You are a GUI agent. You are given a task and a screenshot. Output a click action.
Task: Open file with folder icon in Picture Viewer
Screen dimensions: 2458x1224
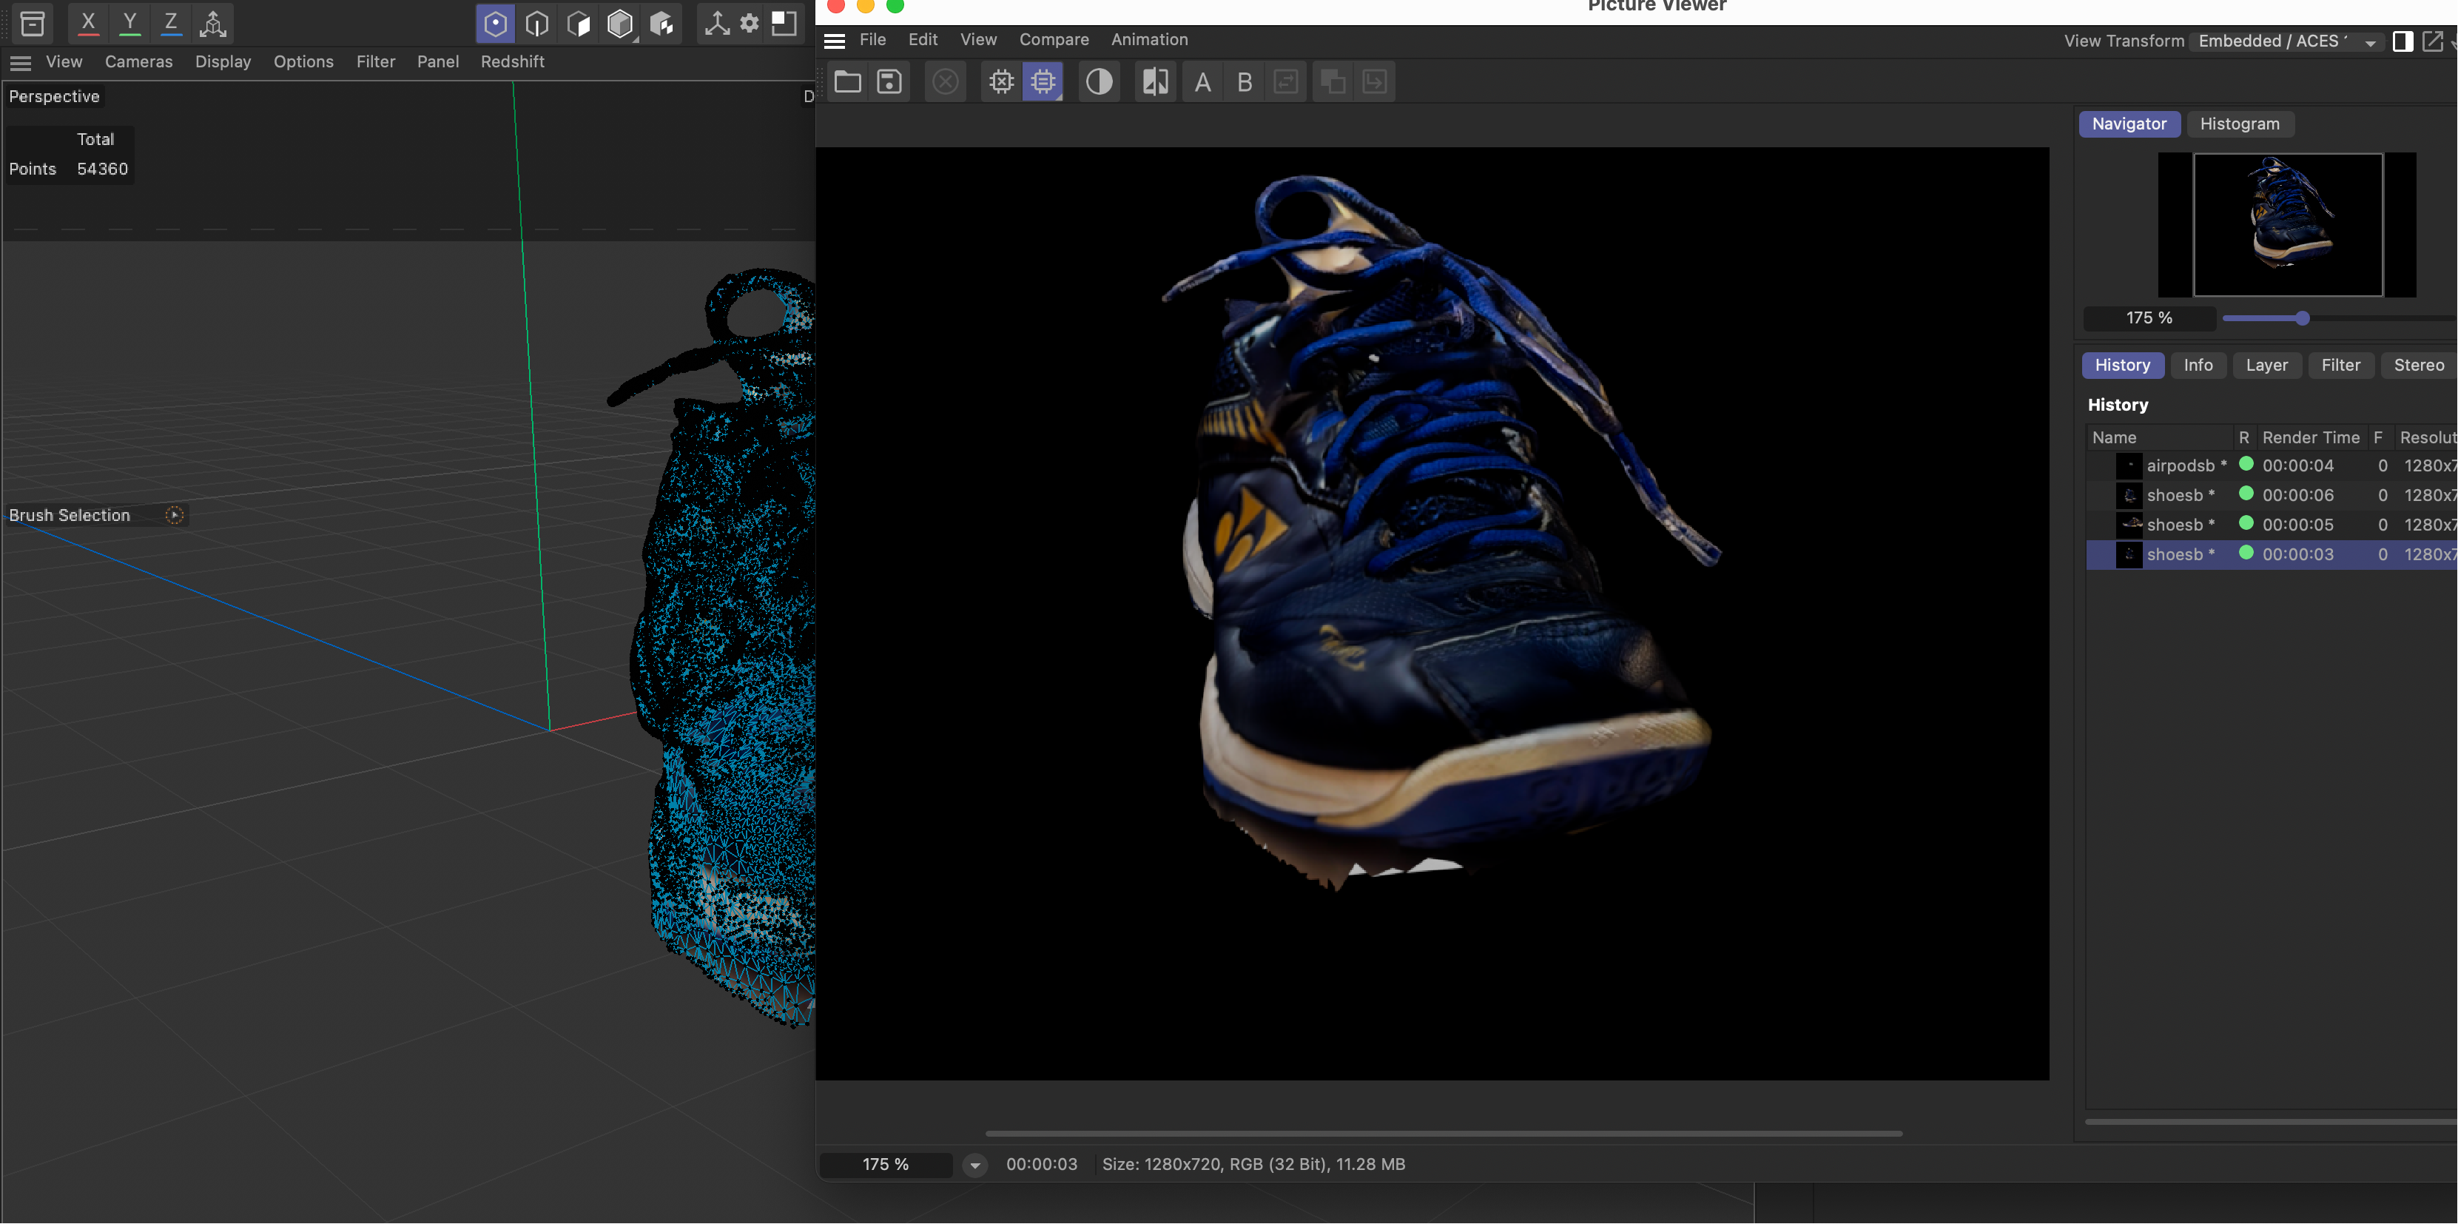click(x=847, y=82)
